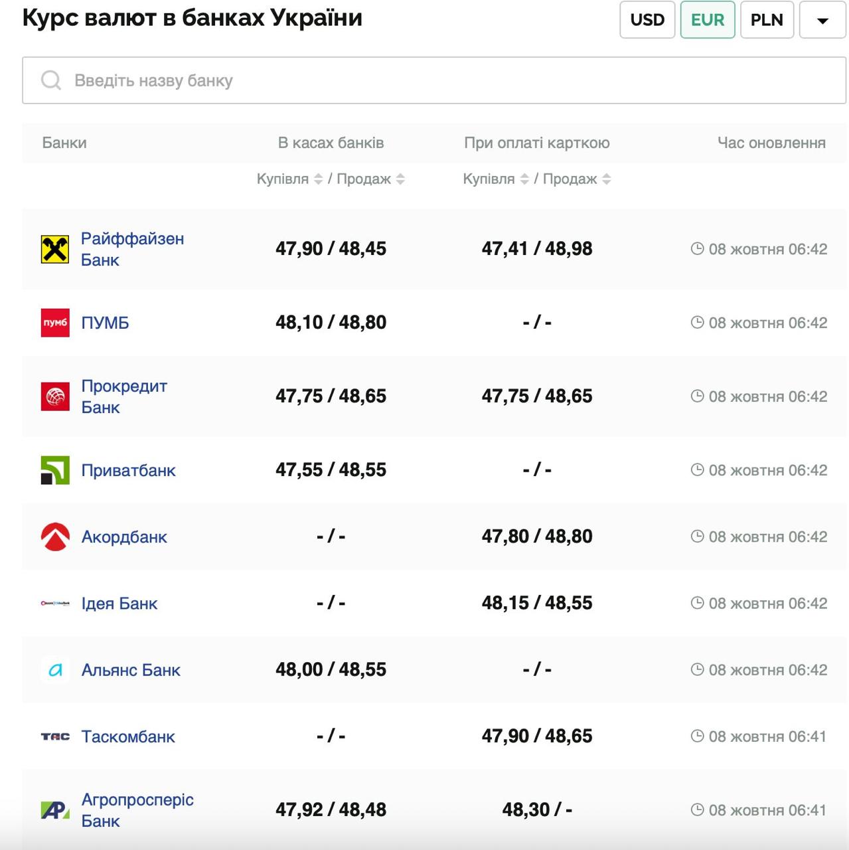This screenshot has width=849, height=850.
Task: Toggle sort by Продаж under card payment column
Action: click(x=606, y=178)
